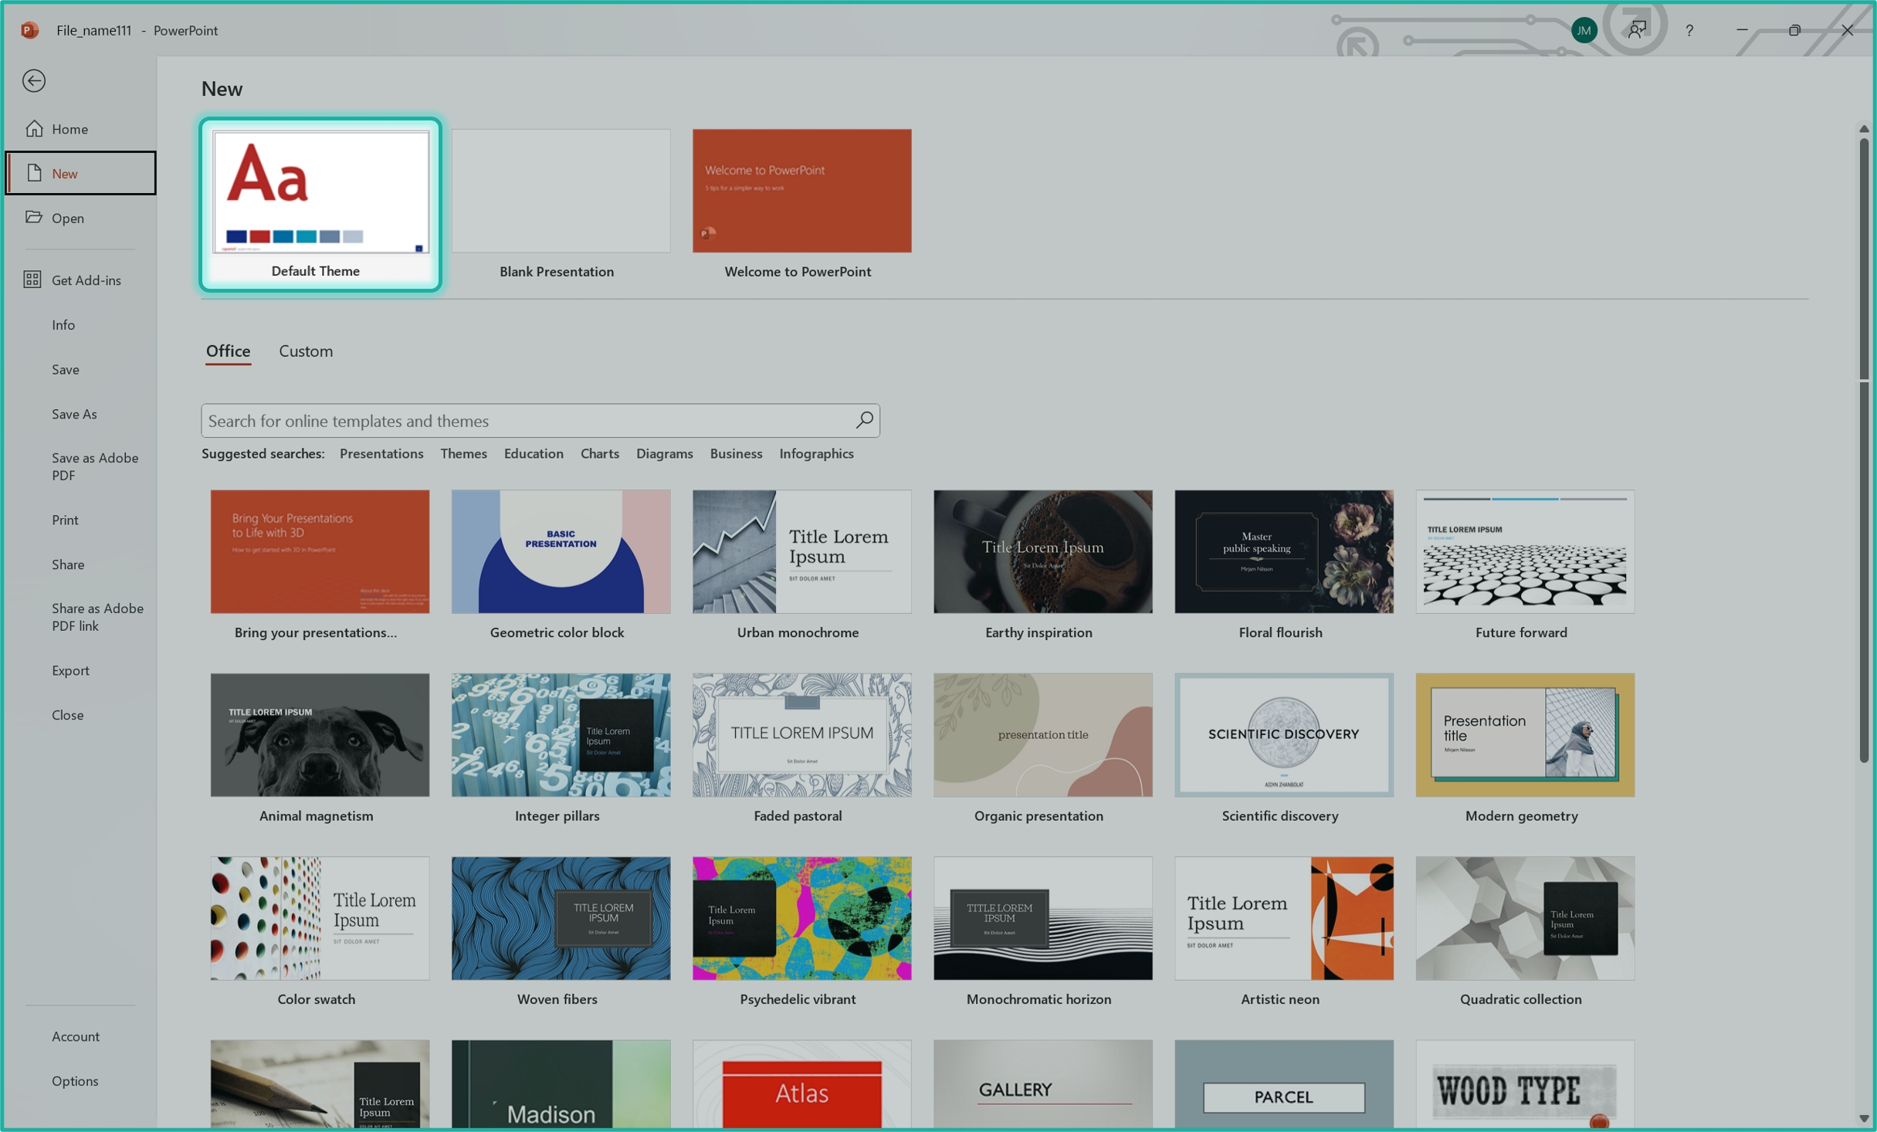Choose the Psychedelic vibrant template
This screenshot has height=1132, width=1877.
tap(801, 918)
